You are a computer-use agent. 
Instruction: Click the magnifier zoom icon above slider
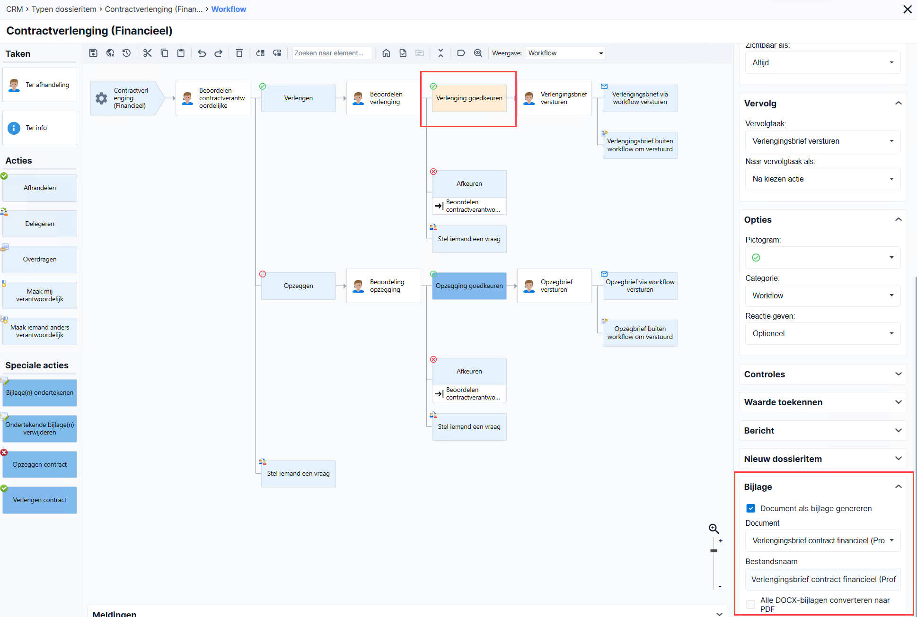pos(714,529)
